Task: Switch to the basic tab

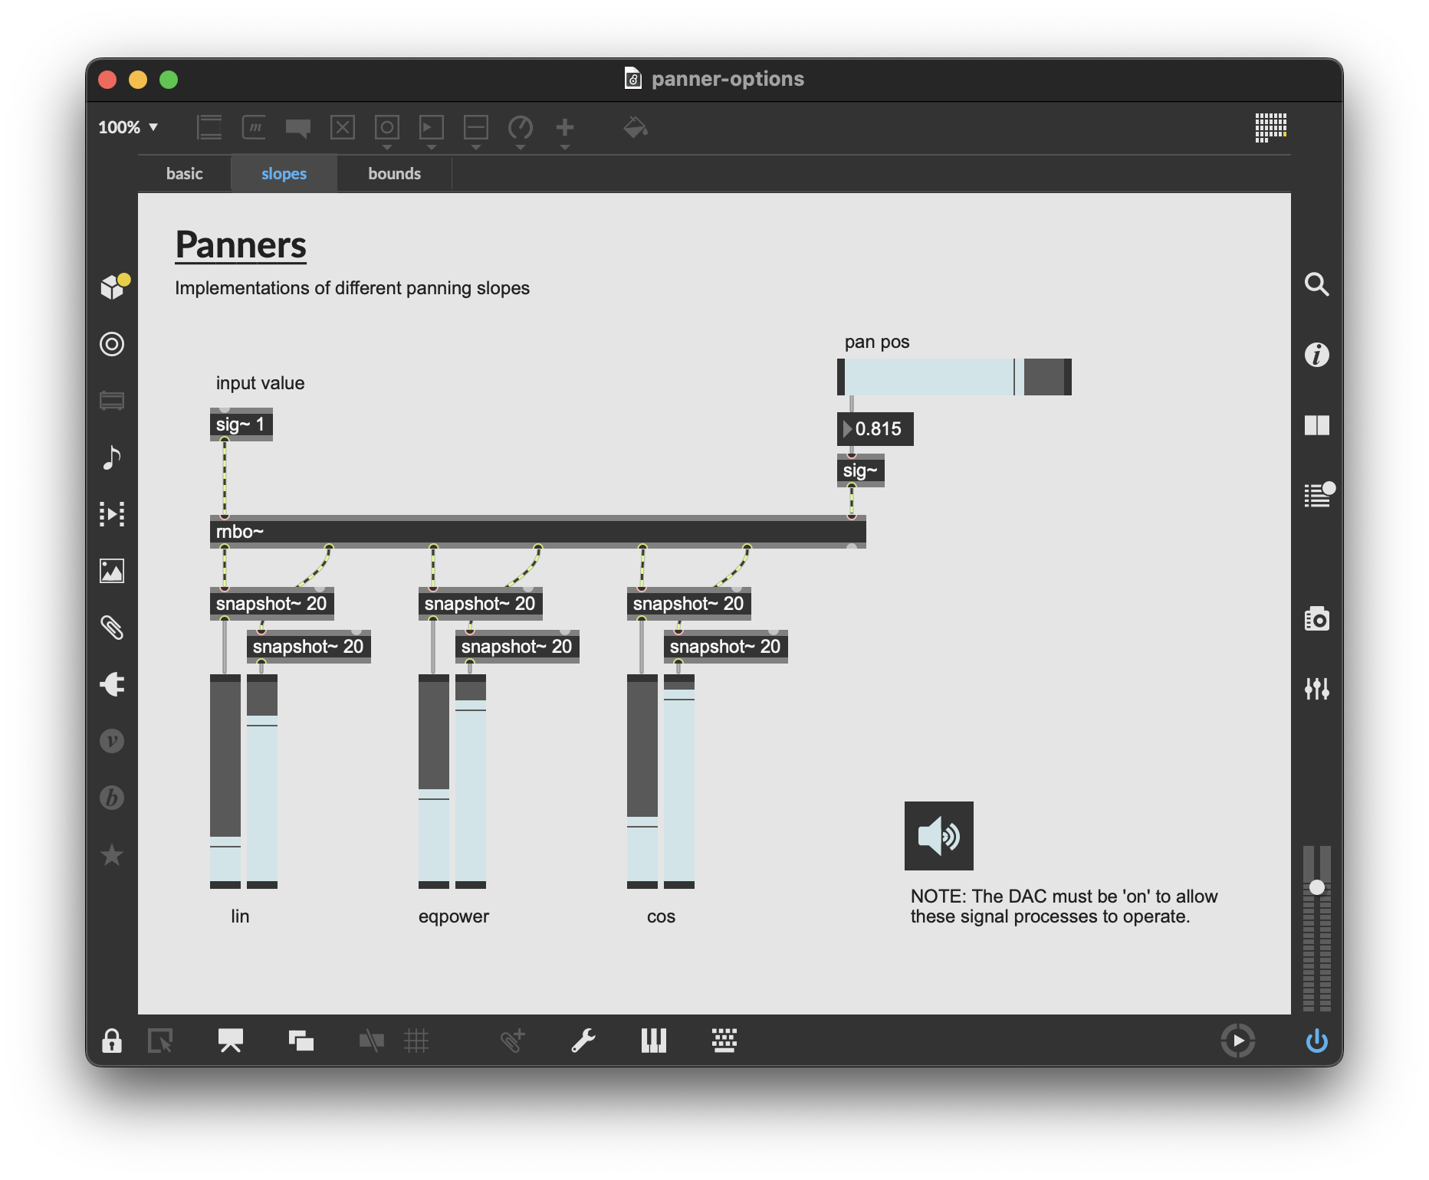Action: (184, 174)
